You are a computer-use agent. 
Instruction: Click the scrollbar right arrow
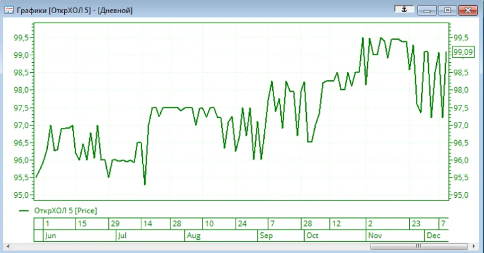click(472, 246)
